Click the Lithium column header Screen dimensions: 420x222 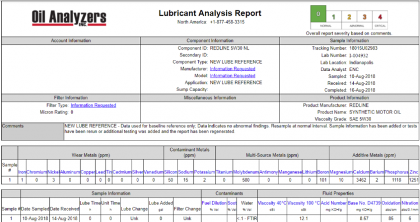click(x=309, y=172)
